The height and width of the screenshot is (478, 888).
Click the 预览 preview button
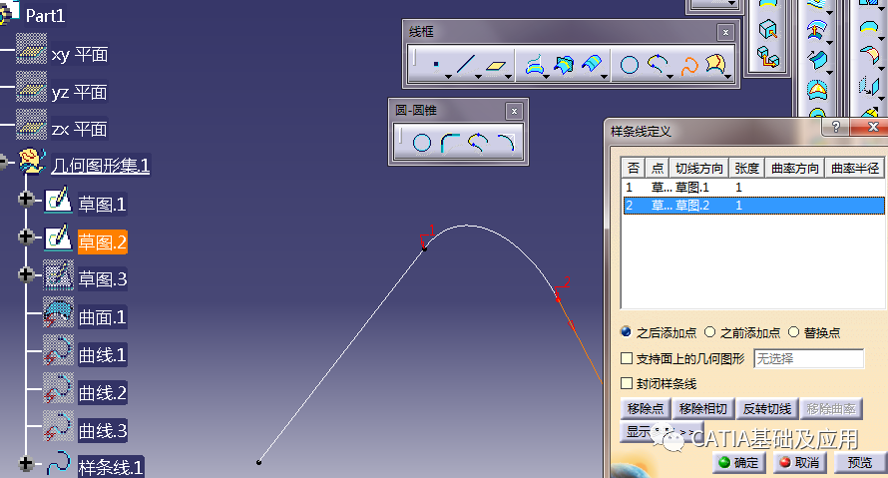[860, 463]
